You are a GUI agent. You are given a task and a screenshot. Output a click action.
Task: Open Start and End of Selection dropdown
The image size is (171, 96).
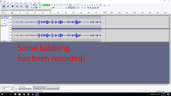click(46, 87)
